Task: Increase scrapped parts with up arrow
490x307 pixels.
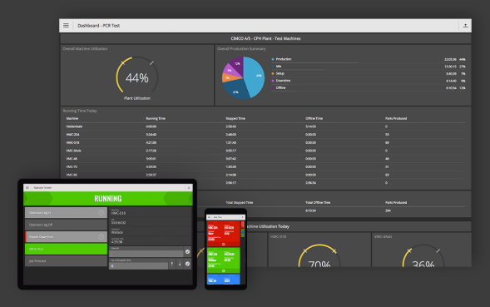Action: pyautogui.click(x=172, y=264)
